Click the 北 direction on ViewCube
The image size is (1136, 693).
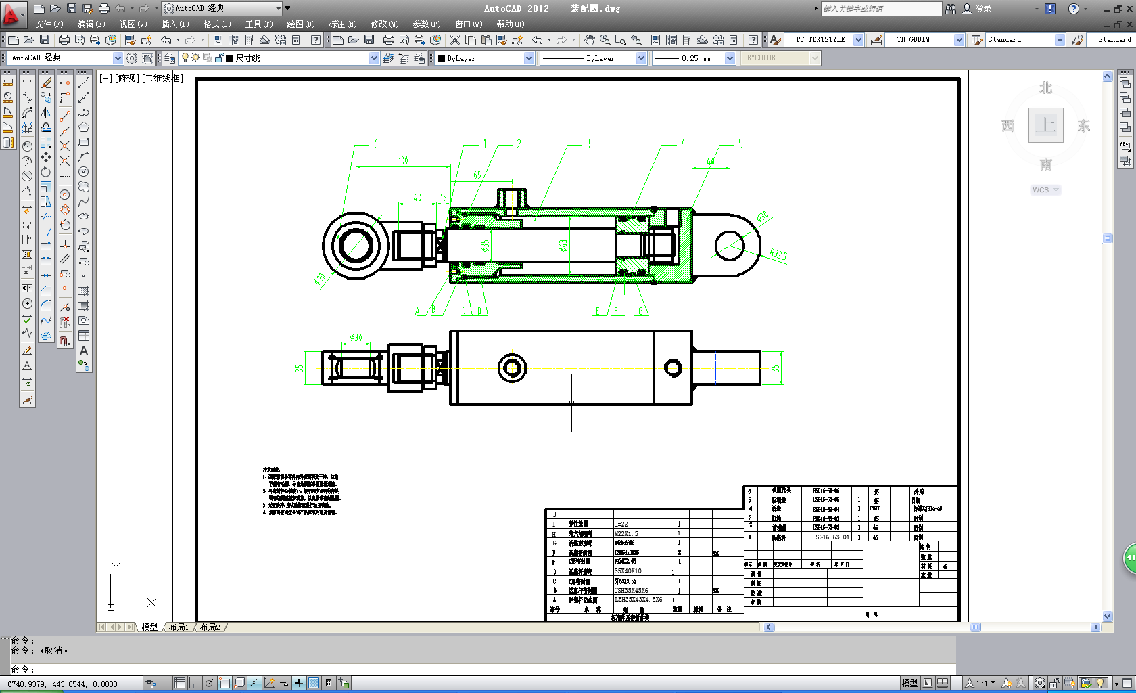click(1045, 88)
